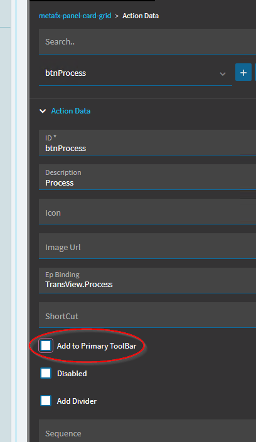Check the Add Divider option
The height and width of the screenshot is (442, 256).
[46, 401]
